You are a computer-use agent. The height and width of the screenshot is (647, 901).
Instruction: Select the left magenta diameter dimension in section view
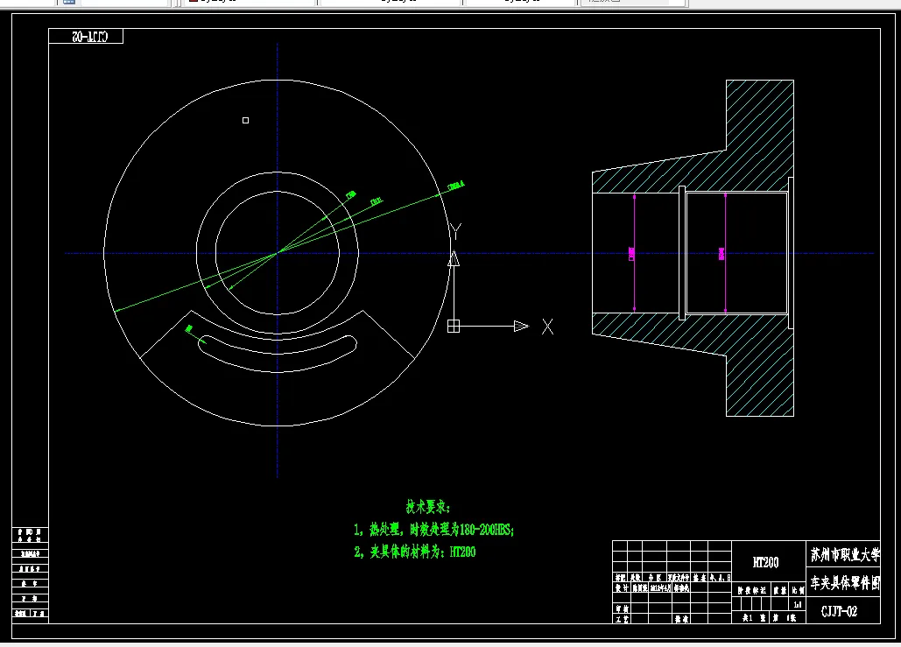634,253
